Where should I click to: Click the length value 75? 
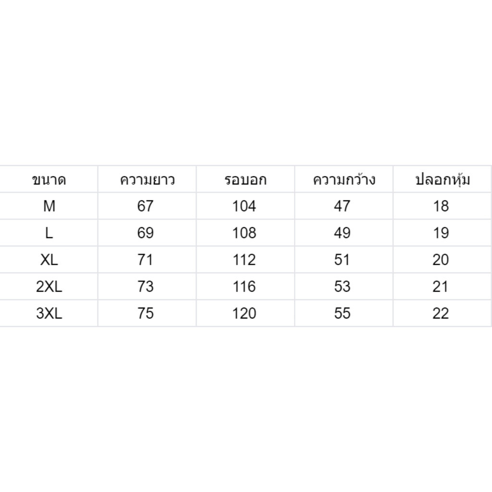(x=147, y=313)
